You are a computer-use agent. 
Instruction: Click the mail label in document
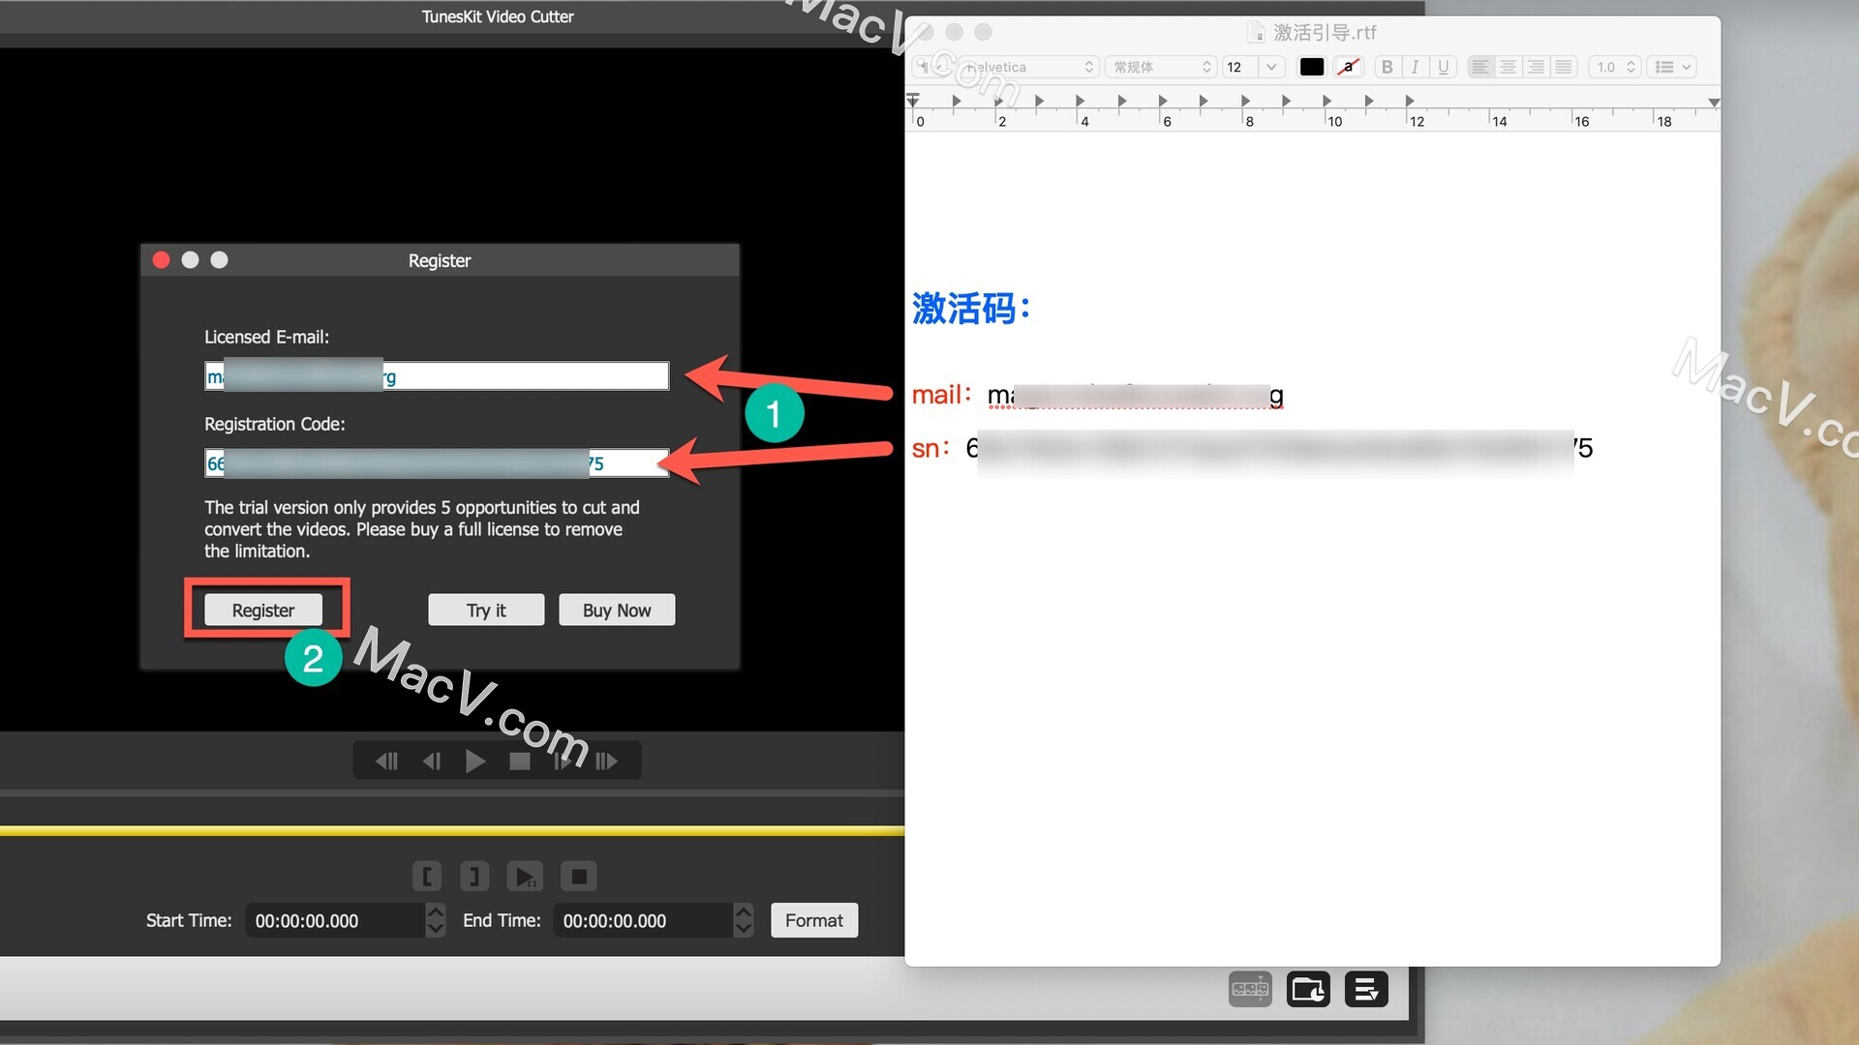click(941, 395)
